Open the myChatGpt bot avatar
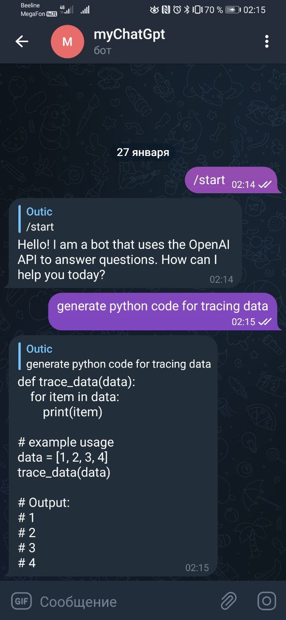286x620 pixels. coord(67,42)
